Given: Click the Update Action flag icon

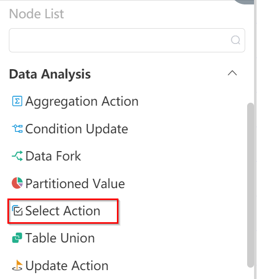Looking at the screenshot, I should pos(17,265).
